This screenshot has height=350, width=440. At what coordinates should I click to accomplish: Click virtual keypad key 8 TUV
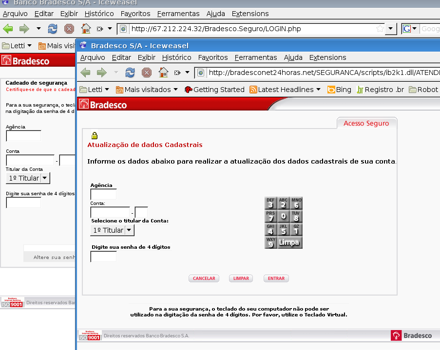coord(296,216)
